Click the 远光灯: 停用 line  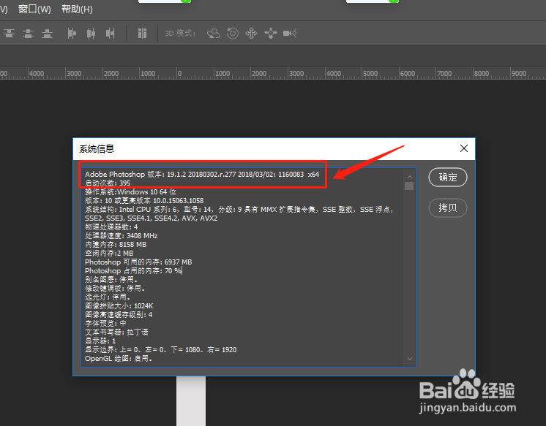tap(108, 297)
